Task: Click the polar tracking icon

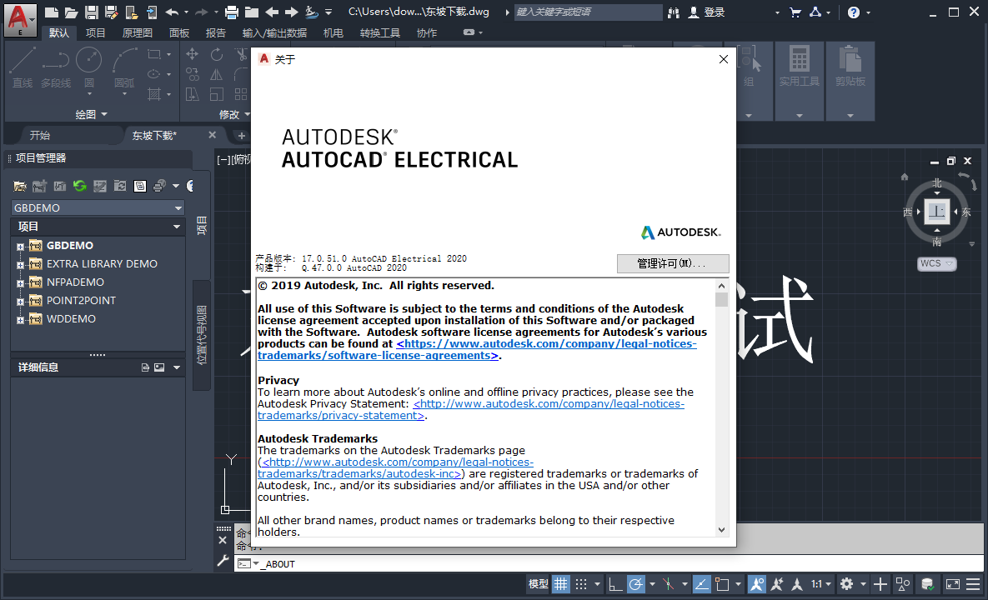Action: pyautogui.click(x=635, y=583)
